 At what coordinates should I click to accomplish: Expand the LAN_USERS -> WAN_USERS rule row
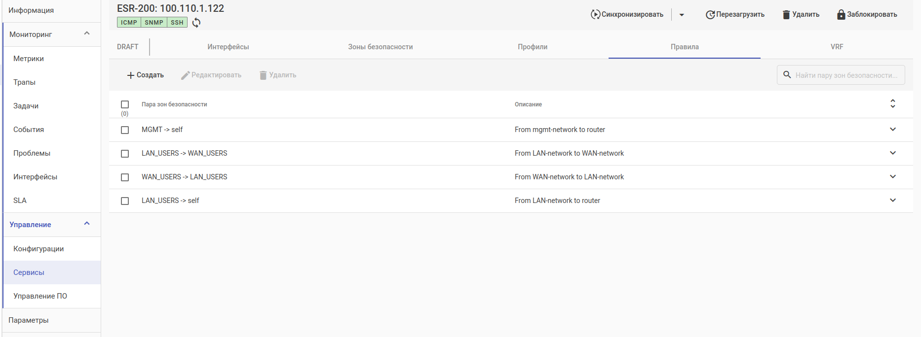coord(892,153)
